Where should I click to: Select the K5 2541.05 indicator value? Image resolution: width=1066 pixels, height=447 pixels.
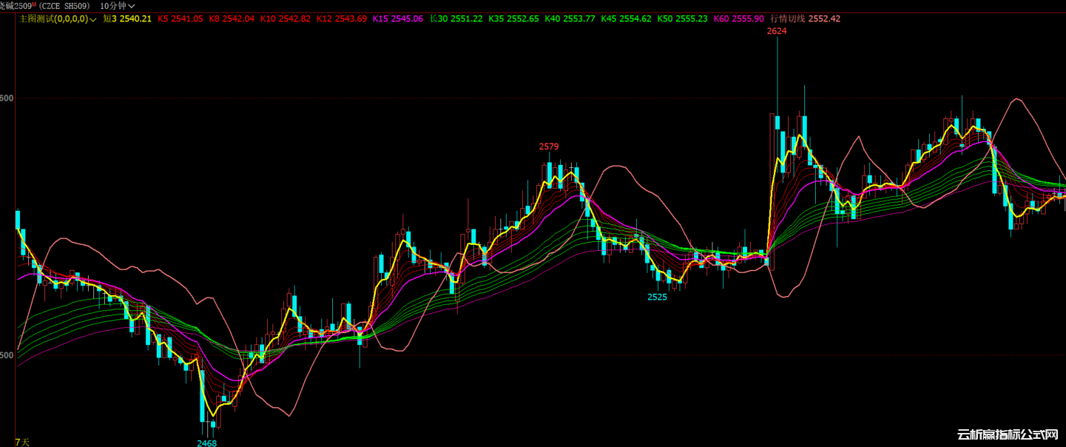(x=181, y=19)
